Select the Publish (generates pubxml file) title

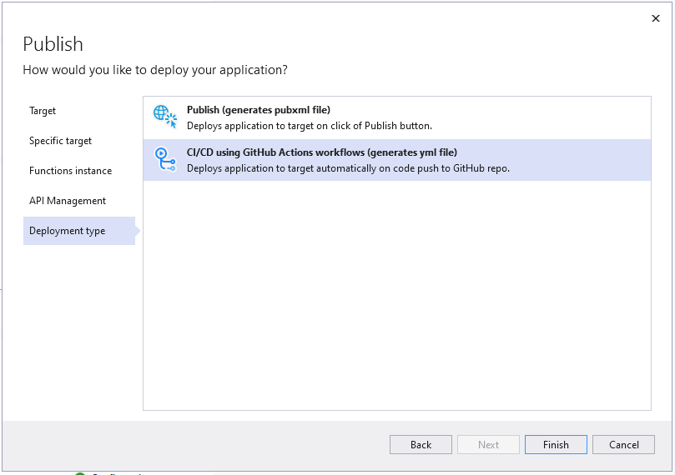click(x=259, y=110)
